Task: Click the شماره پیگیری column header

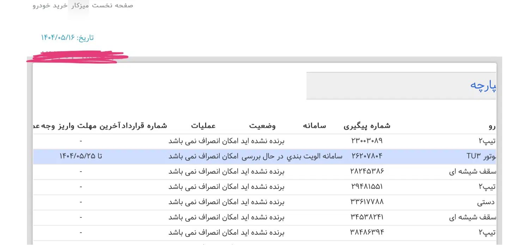Action: (367, 126)
